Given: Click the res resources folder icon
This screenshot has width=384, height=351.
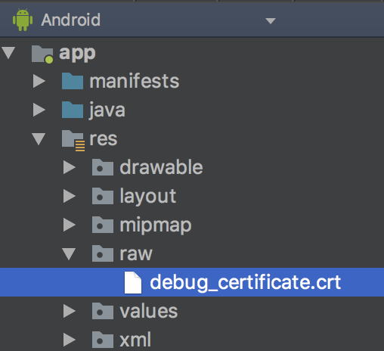Looking at the screenshot, I should [73, 141].
